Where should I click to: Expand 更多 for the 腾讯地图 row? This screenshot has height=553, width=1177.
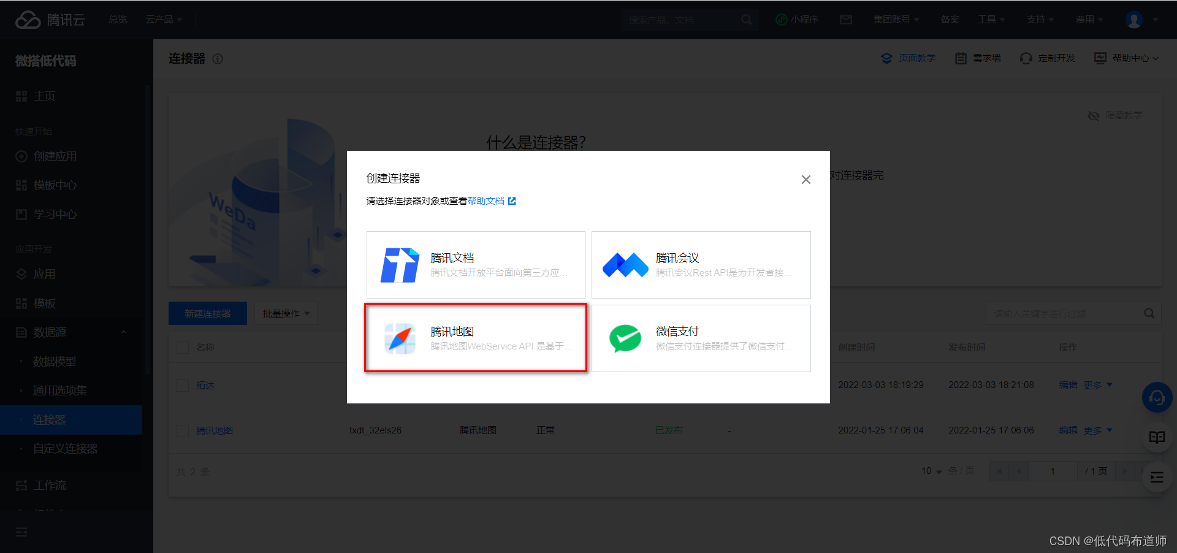click(1098, 430)
